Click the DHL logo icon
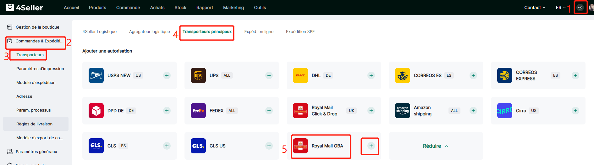Image resolution: width=594 pixels, height=165 pixels. (300, 75)
